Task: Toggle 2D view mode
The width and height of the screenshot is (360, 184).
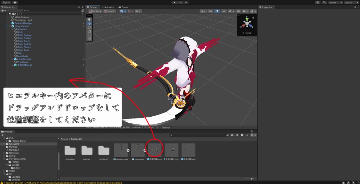Action: (x=210, y=11)
